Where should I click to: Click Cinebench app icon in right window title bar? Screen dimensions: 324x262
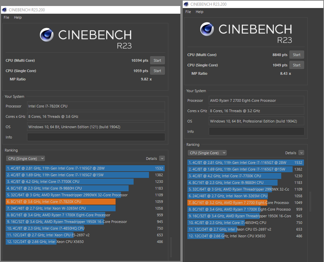186,4
